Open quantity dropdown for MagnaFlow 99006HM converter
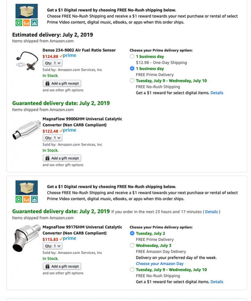Viewport: 251px width, 301px height. point(52,138)
